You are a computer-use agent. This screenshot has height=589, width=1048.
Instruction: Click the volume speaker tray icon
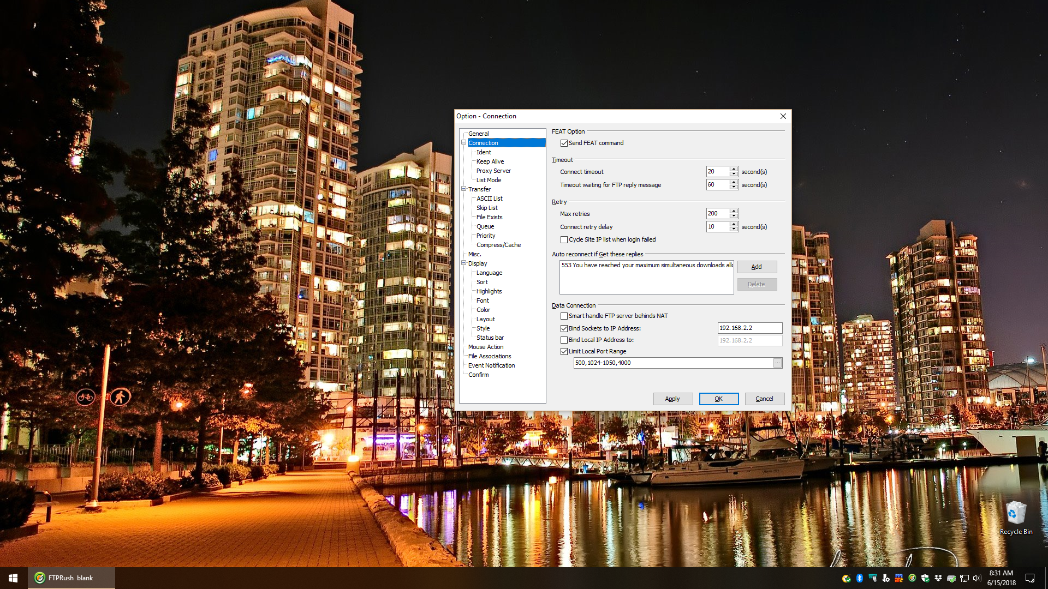coord(977,578)
